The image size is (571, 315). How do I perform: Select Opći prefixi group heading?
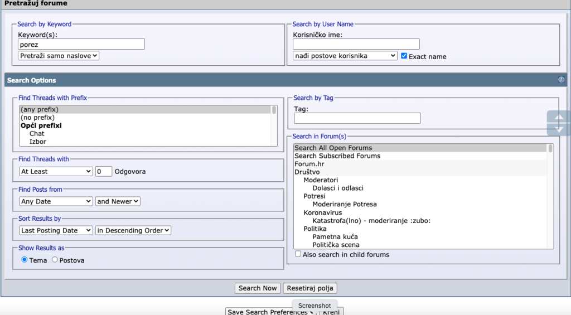point(145,125)
